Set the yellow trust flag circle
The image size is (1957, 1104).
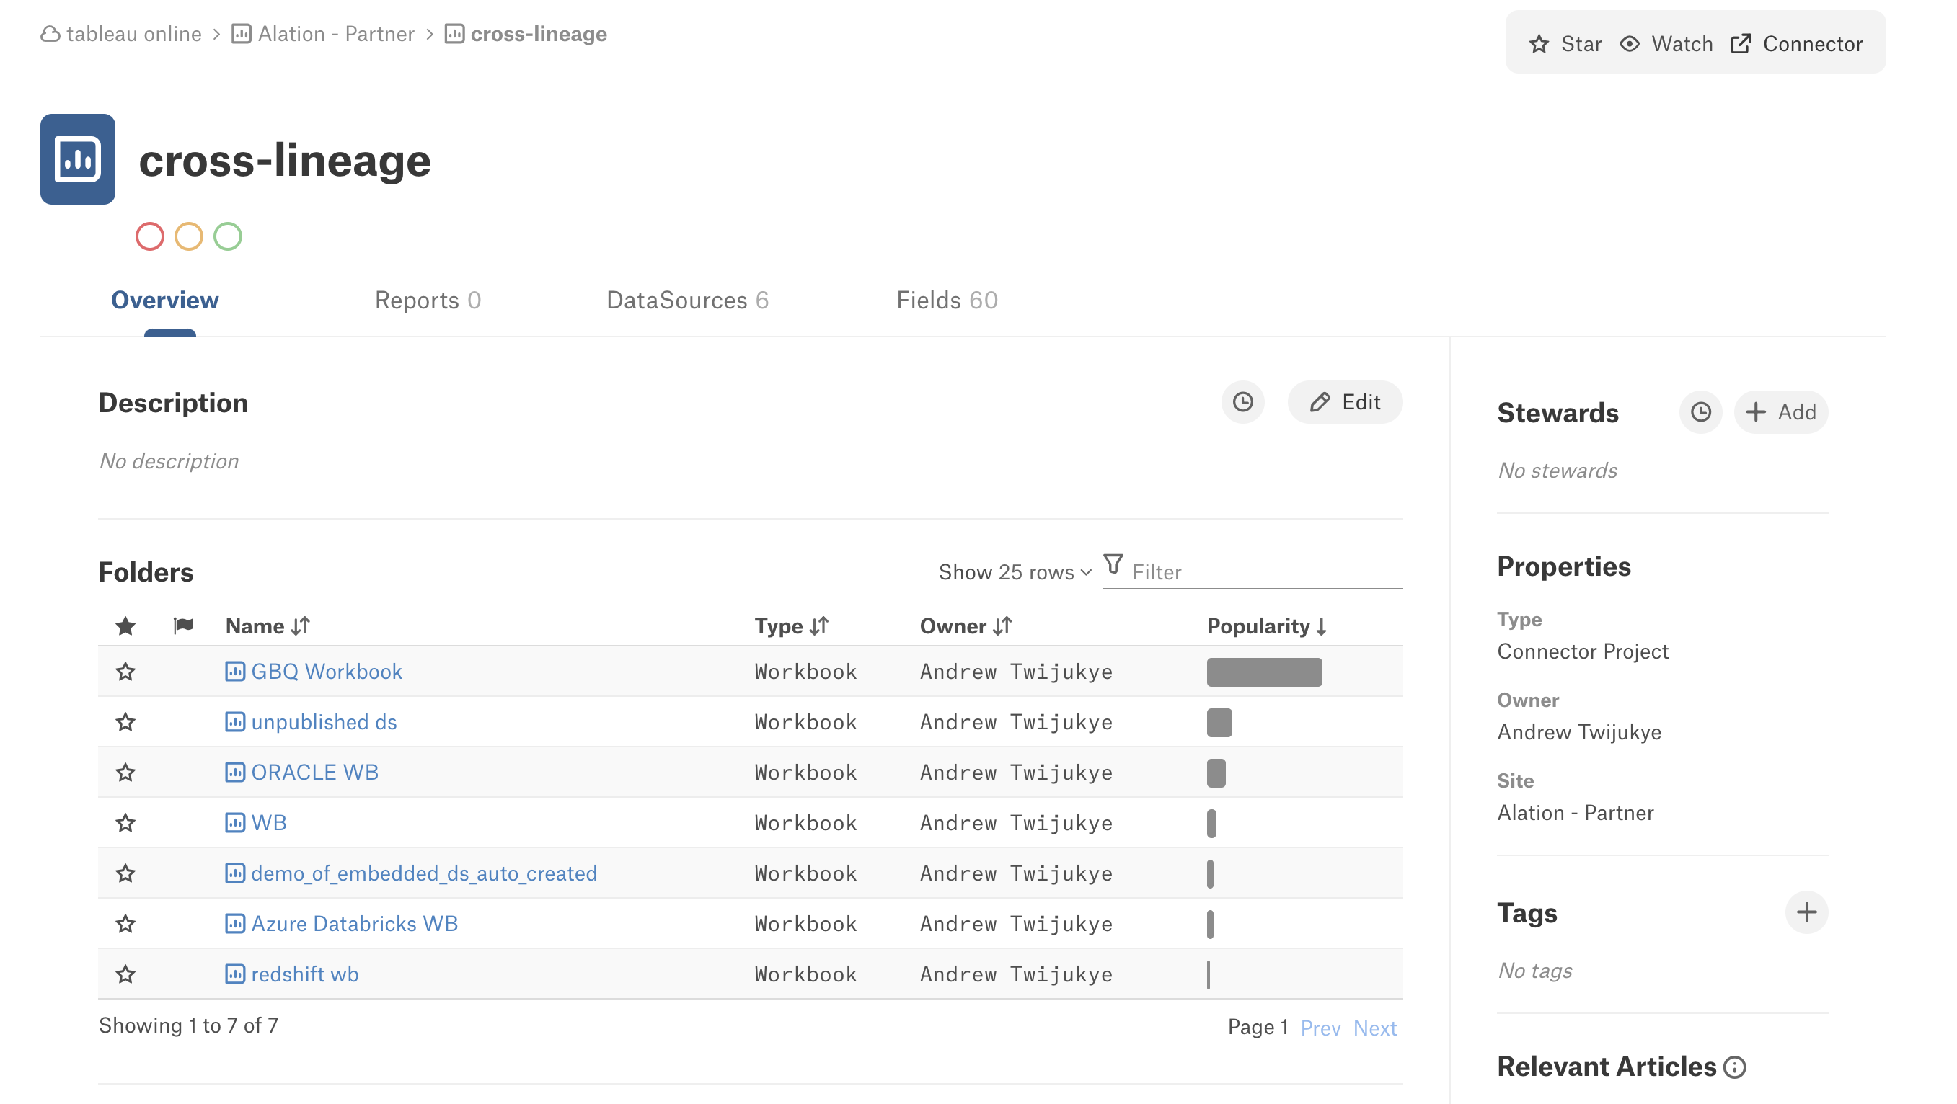click(x=188, y=236)
